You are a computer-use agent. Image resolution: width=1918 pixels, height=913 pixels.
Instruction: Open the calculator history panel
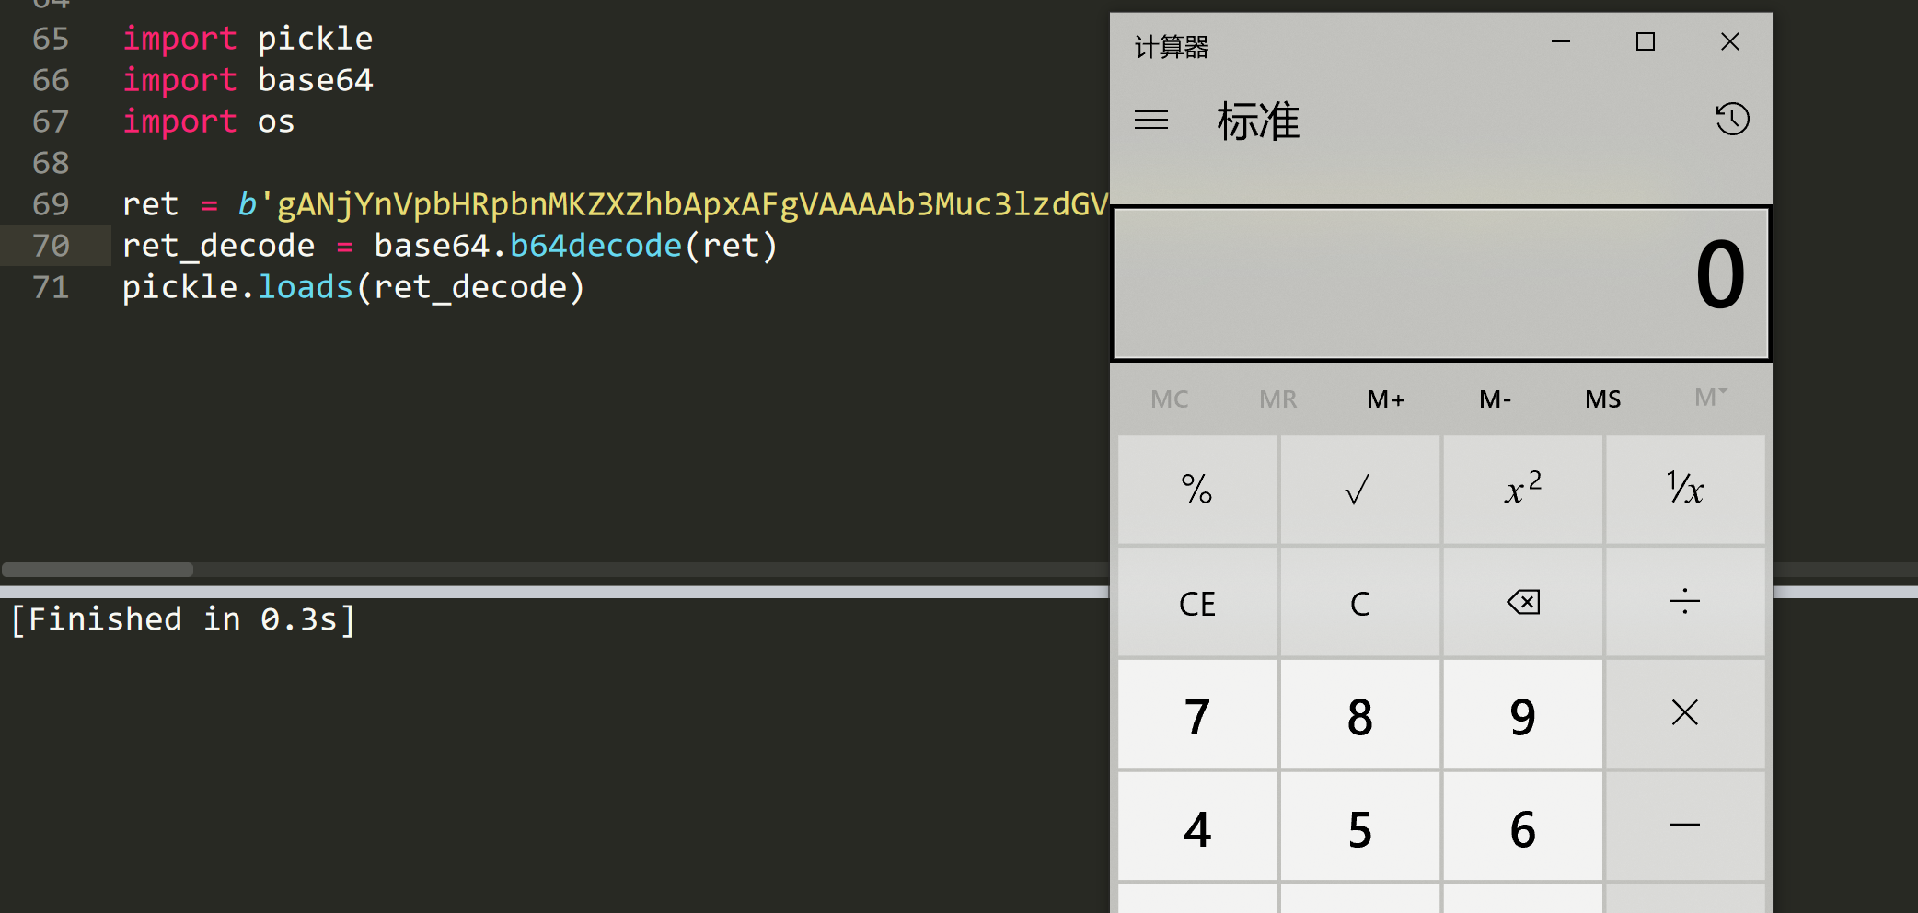1731,120
